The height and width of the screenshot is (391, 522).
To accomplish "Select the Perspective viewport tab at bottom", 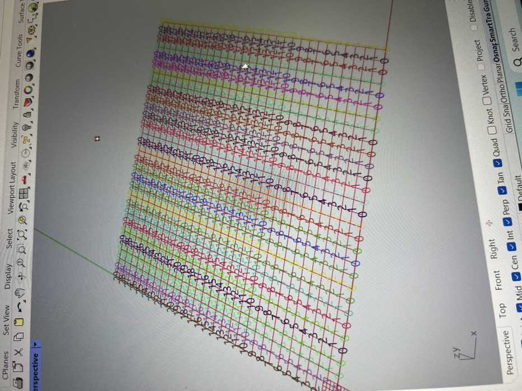I will pyautogui.click(x=510, y=352).
